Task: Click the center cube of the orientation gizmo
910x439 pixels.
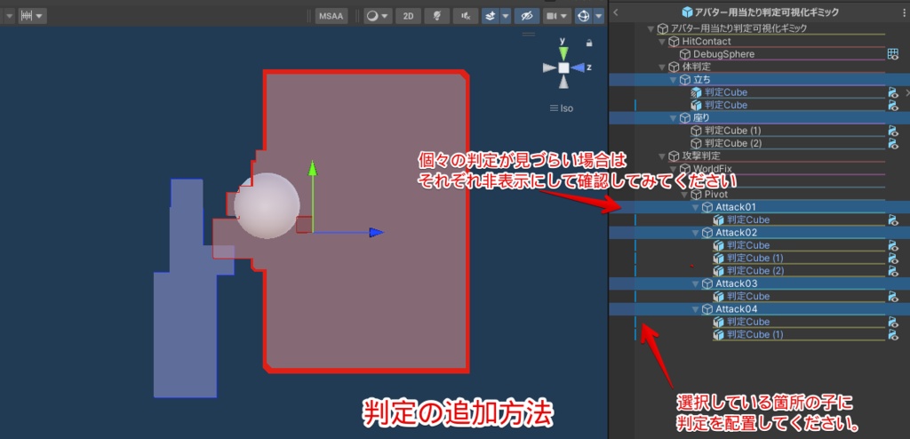Action: pyautogui.click(x=563, y=68)
